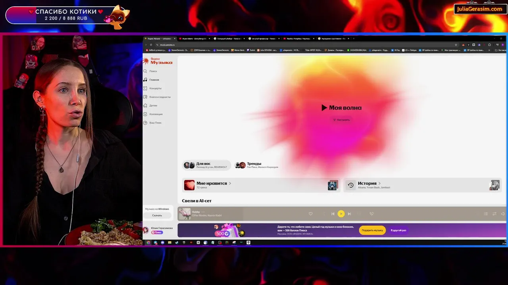Switch to the Яндекс Музыка browser tab
This screenshot has height=285, width=508.
[x=160, y=38]
